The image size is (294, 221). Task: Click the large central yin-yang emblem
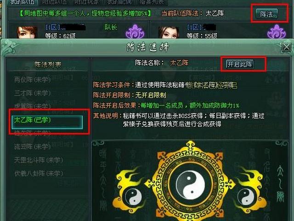(x=190, y=184)
